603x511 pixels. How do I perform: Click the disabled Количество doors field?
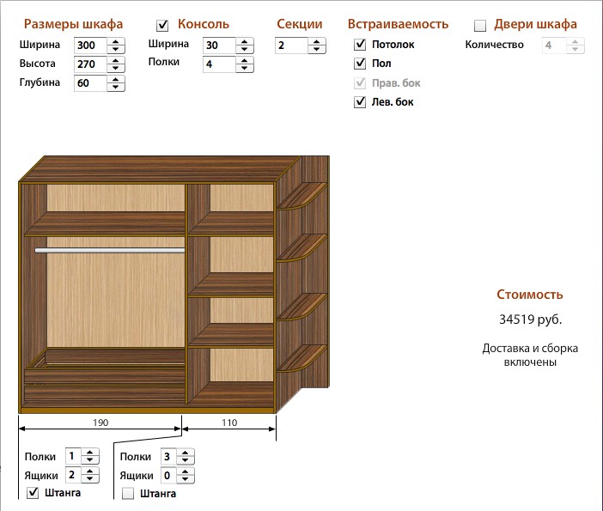(x=554, y=46)
